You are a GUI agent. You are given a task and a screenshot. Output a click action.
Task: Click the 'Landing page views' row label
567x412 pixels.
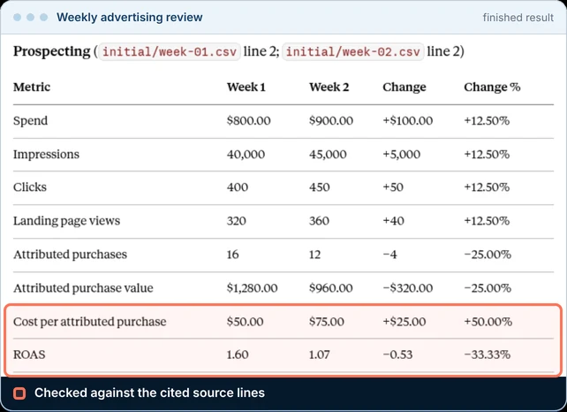pos(66,221)
